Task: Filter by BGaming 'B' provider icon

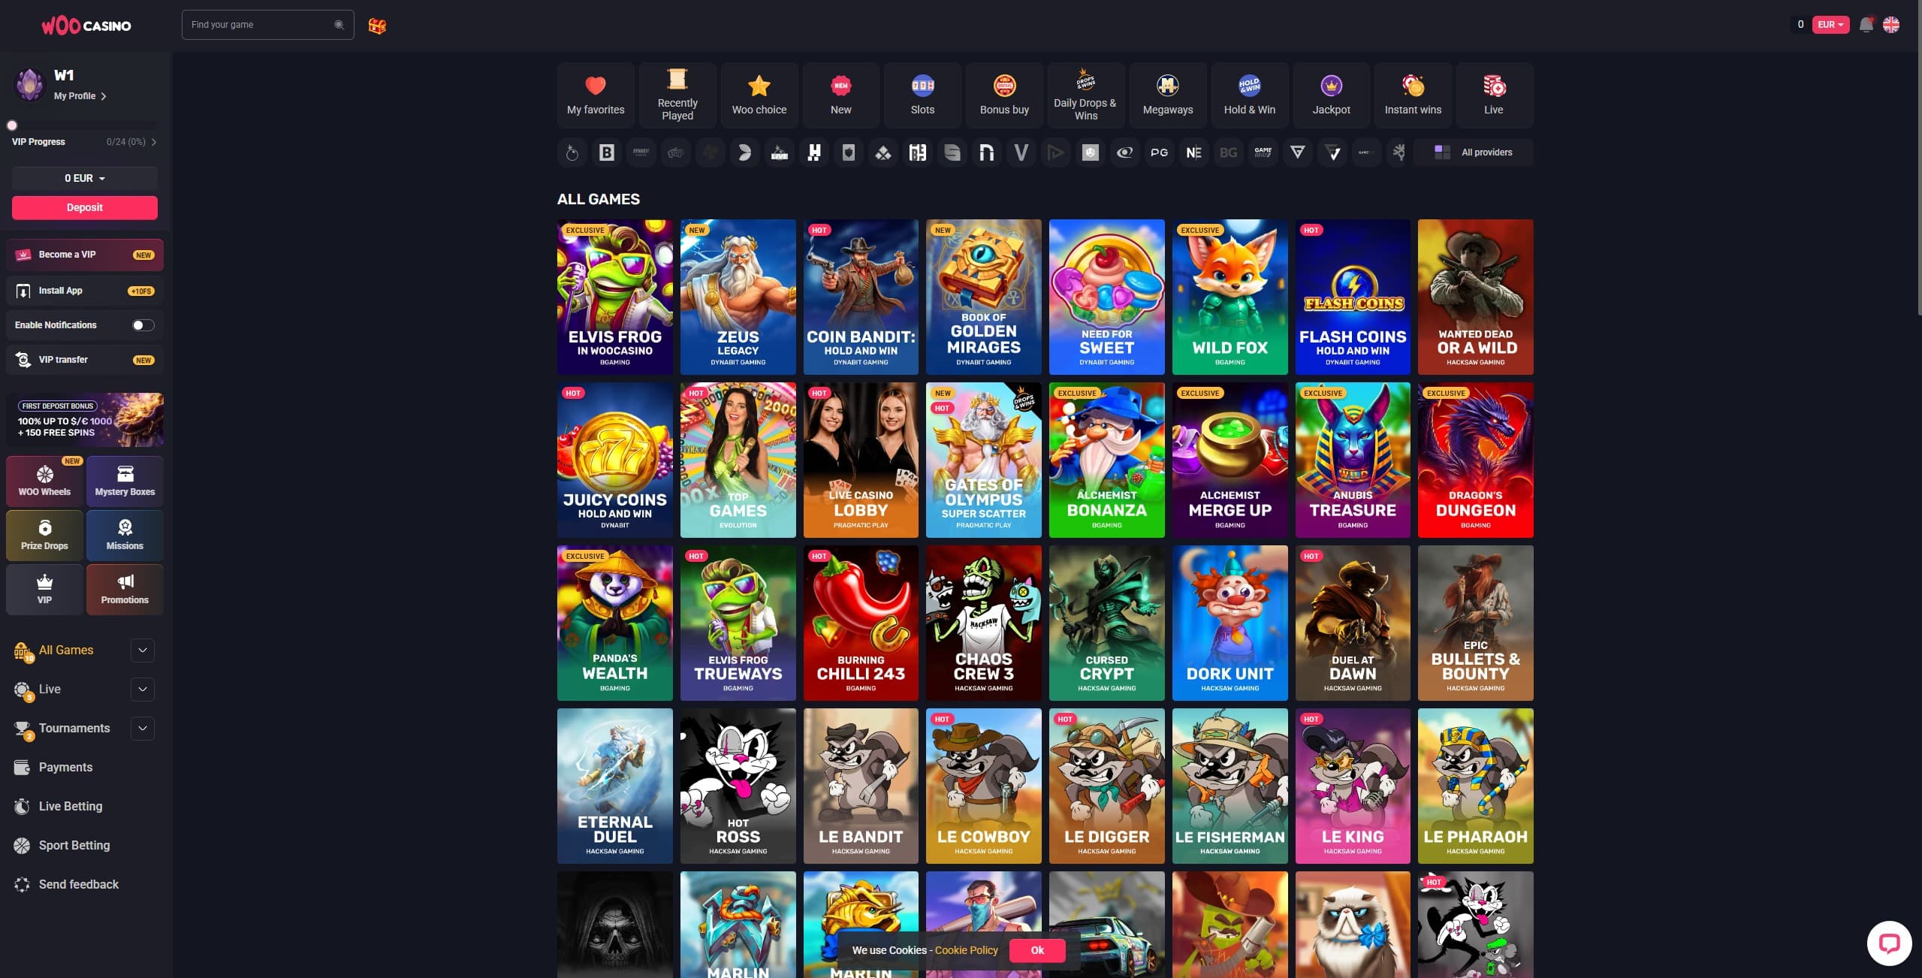Action: (x=607, y=152)
